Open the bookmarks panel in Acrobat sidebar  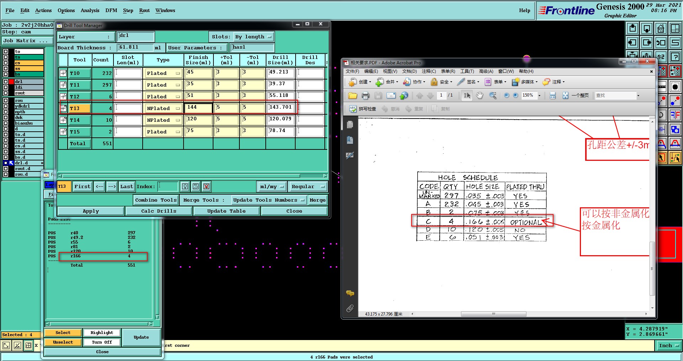tap(350, 140)
